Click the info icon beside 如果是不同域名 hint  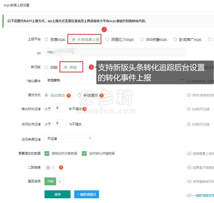(x=190, y=167)
